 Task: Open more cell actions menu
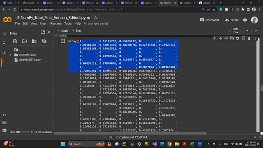coord(255,38)
